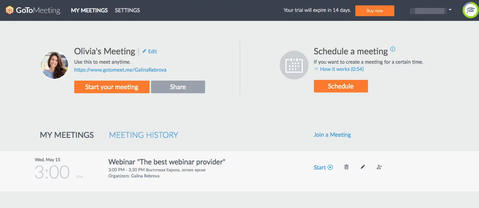This screenshot has height=208, width=479.
Task: Switch to the MEETING HISTORY tab
Action: coord(143,135)
